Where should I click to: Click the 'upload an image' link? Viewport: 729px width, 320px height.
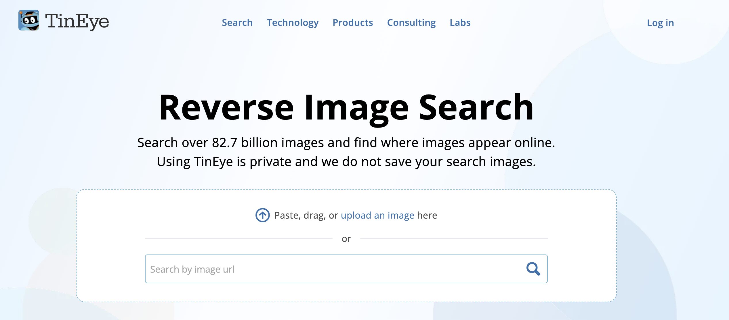click(377, 215)
